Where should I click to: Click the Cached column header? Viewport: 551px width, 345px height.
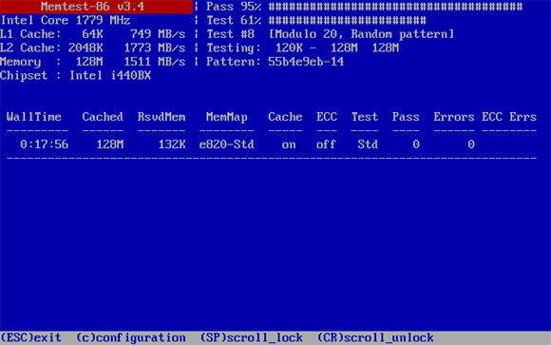click(103, 117)
